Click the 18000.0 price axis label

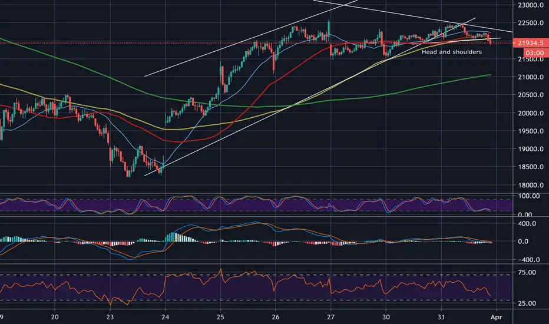(x=530, y=185)
